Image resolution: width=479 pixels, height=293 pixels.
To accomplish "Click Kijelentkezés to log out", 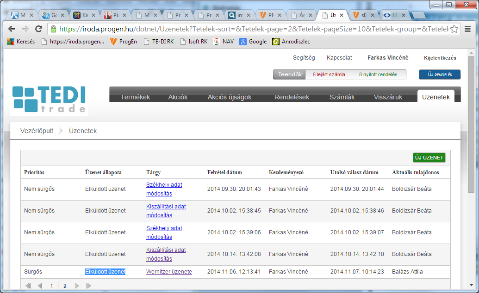I will (440, 58).
